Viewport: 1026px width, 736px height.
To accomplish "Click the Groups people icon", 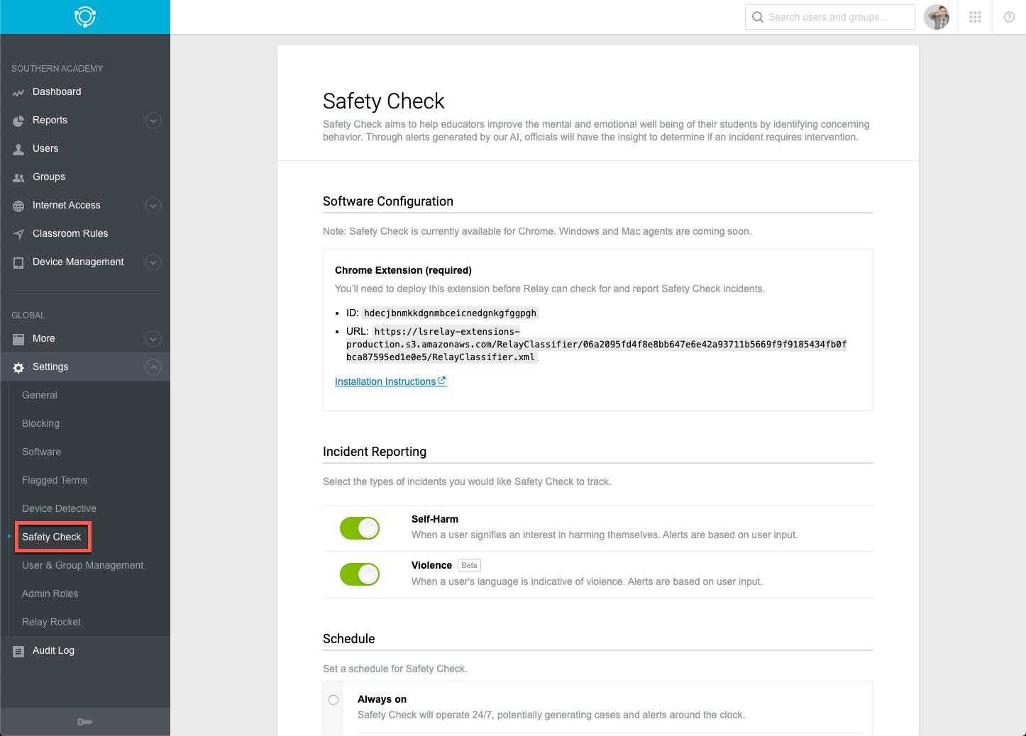I will point(18,177).
